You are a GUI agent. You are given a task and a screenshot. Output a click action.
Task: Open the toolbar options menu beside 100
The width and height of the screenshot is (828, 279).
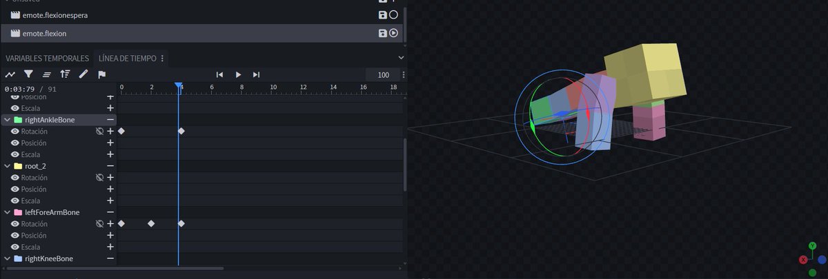point(404,74)
